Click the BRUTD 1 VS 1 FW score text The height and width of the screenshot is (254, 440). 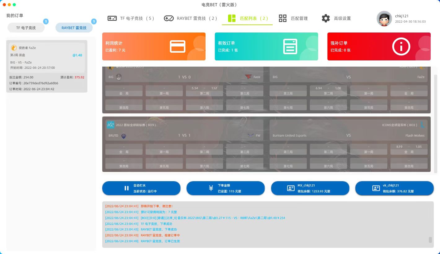point(184,135)
